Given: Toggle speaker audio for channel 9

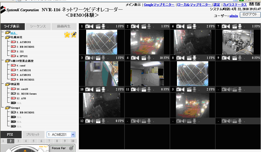Looking at the screenshot, I should pyautogui.click(x=228, y=58).
